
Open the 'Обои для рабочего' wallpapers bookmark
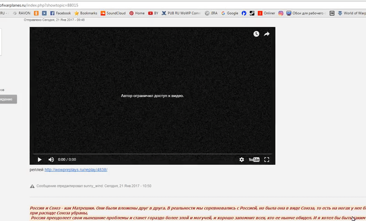coord(306,13)
